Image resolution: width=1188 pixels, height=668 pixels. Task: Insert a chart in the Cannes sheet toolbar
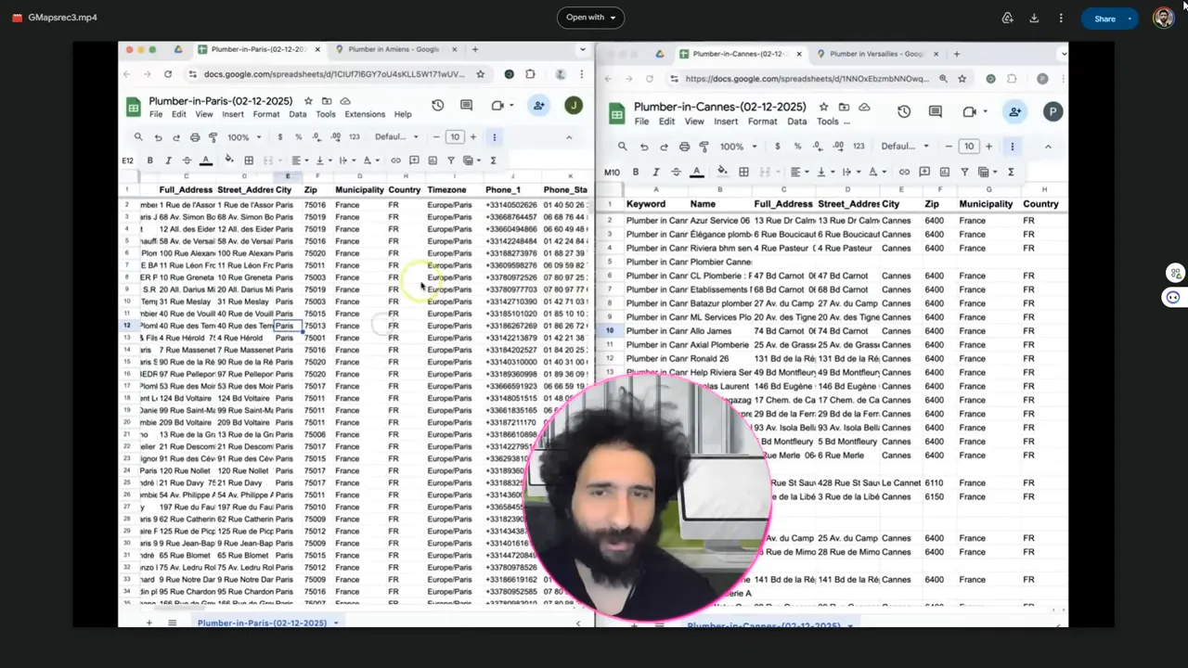[x=944, y=172]
